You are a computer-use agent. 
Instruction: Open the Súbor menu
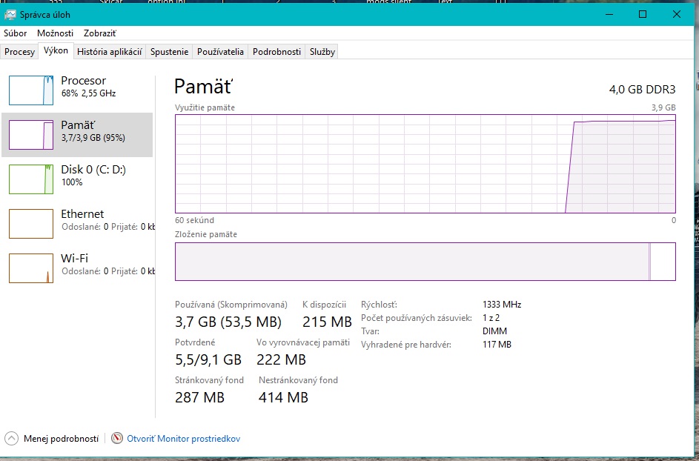click(x=15, y=33)
